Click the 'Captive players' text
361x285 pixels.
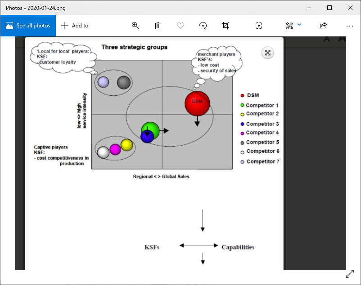[x=51, y=147]
